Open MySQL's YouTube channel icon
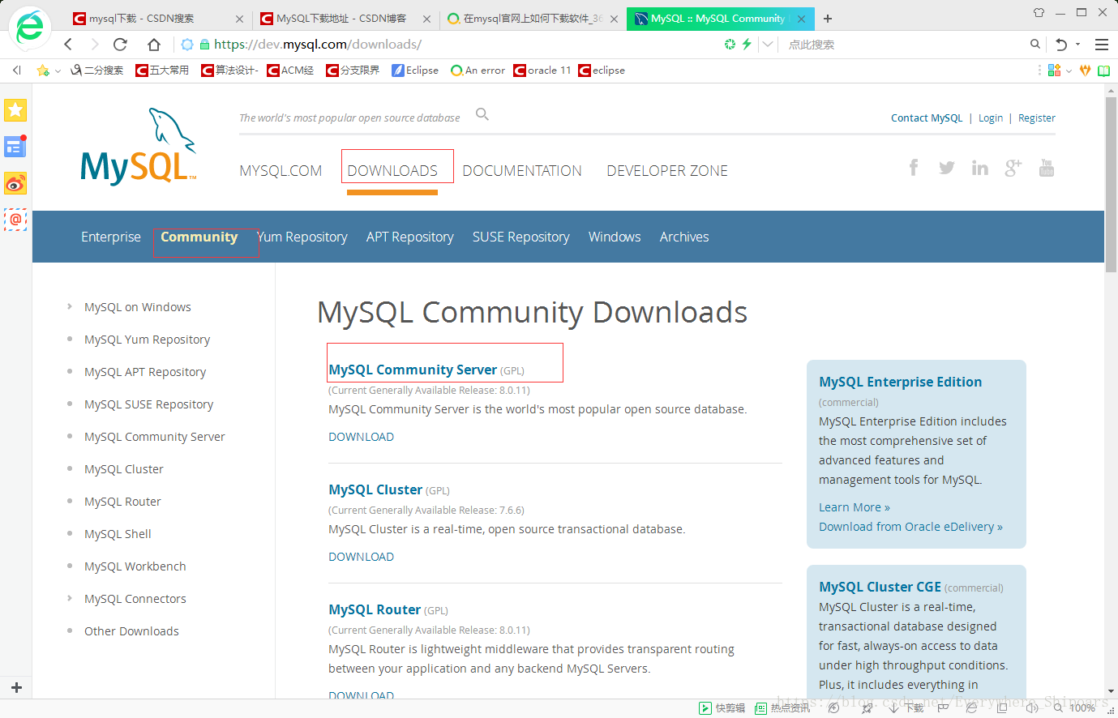1118x718 pixels. [x=1047, y=168]
